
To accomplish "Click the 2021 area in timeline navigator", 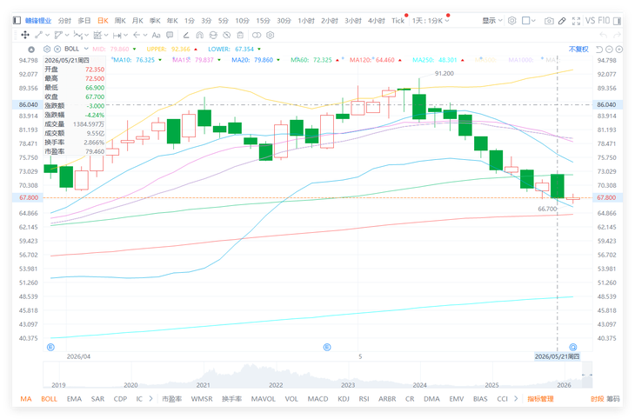I will point(203,384).
